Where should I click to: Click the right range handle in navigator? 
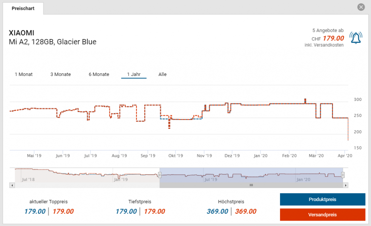pos(343,175)
